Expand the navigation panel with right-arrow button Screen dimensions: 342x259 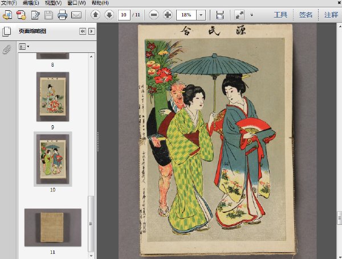[92, 31]
